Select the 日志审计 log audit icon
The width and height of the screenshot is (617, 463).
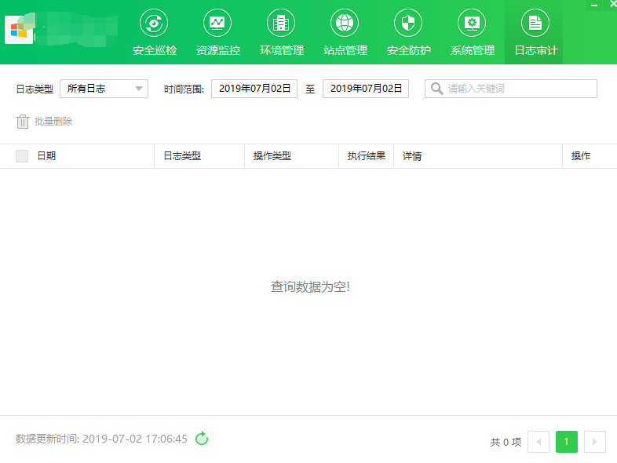pyautogui.click(x=535, y=24)
